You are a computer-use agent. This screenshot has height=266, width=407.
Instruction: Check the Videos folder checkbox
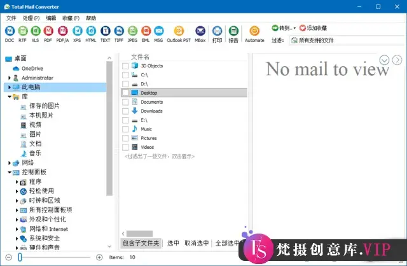[125, 147]
